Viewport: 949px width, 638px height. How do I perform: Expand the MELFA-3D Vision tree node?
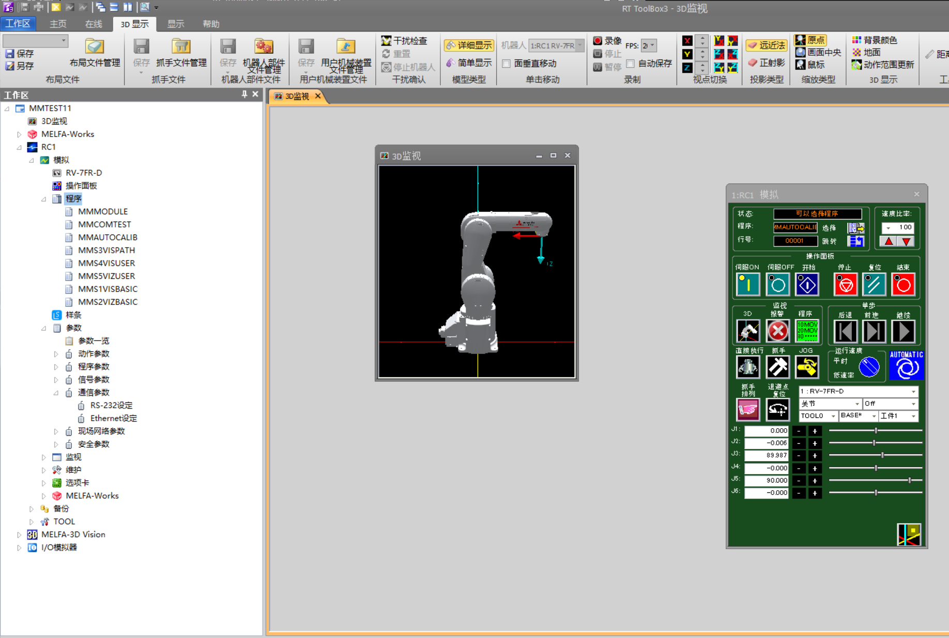(x=19, y=535)
